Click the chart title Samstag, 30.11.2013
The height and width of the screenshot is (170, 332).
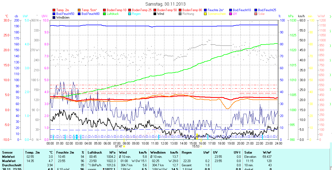[x=166, y=4]
